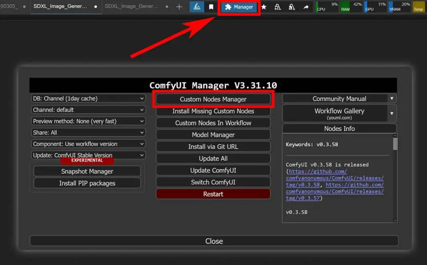This screenshot has width=427, height=265.
Task: Open the Share: All dropdown
Action: tap(88, 132)
